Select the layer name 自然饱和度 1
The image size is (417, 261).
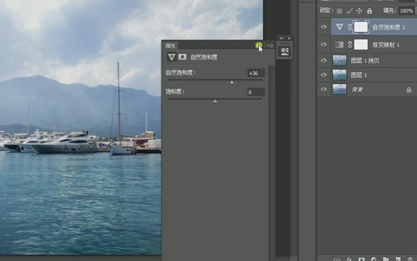point(389,27)
